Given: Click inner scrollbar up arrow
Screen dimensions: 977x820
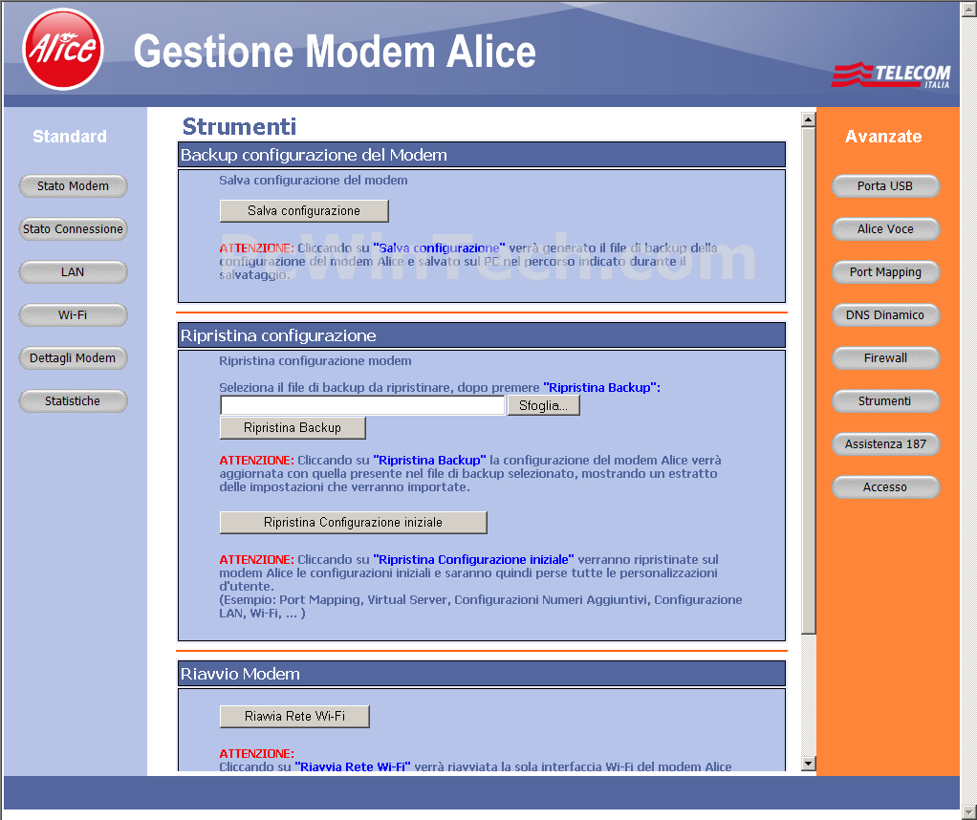Looking at the screenshot, I should [x=808, y=119].
